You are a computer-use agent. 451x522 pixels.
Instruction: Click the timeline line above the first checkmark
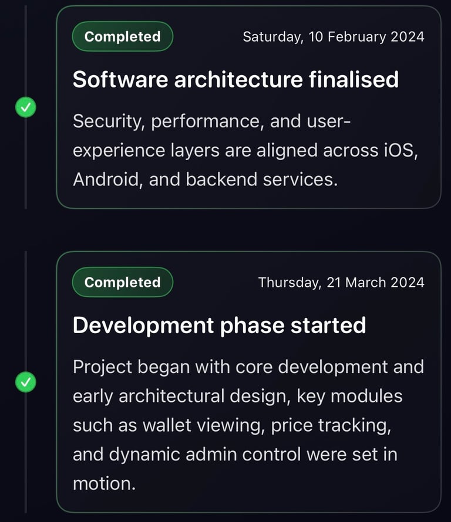coord(25,53)
